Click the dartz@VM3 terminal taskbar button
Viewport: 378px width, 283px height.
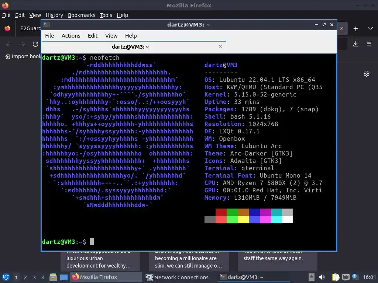[x=254, y=277]
